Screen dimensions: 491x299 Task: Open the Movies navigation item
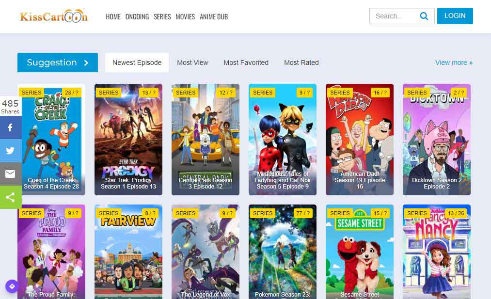point(185,16)
